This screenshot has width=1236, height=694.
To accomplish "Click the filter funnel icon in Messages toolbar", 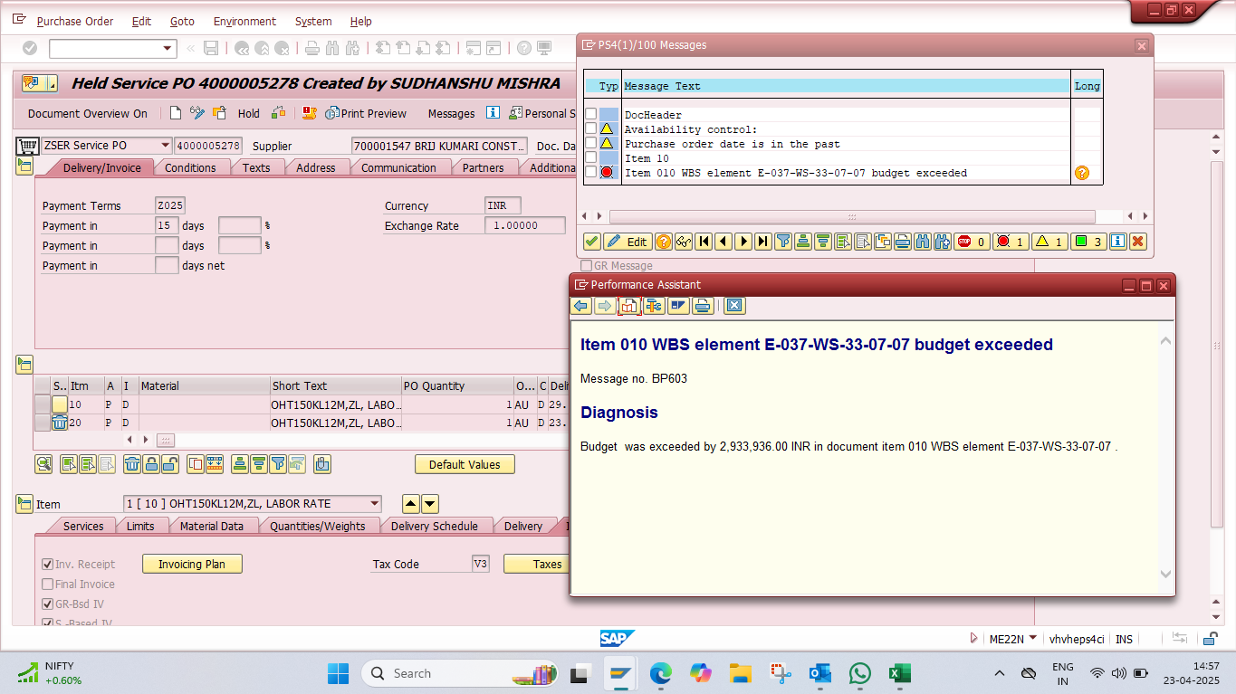I will coord(782,242).
